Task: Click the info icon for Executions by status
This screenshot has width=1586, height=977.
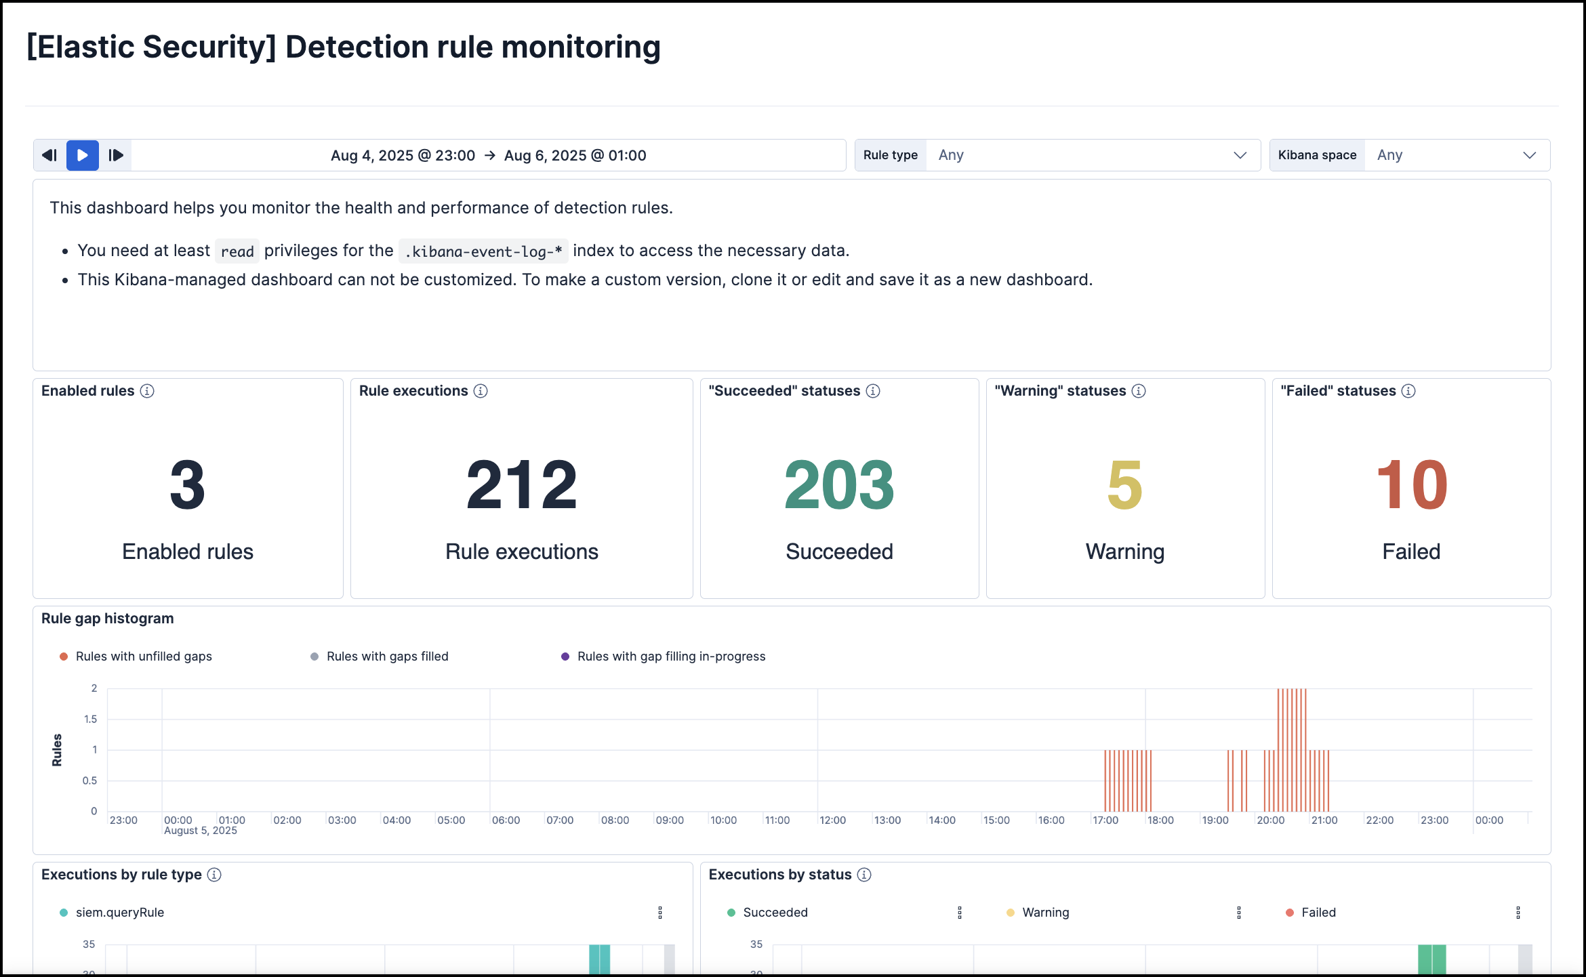Action: (x=865, y=875)
